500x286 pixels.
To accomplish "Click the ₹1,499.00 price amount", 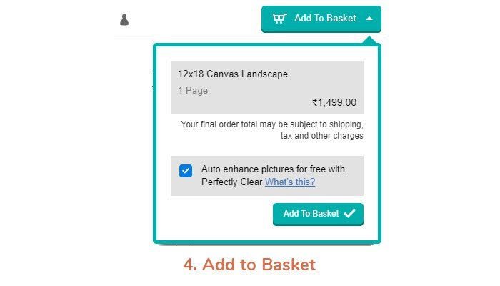I will tap(334, 102).
